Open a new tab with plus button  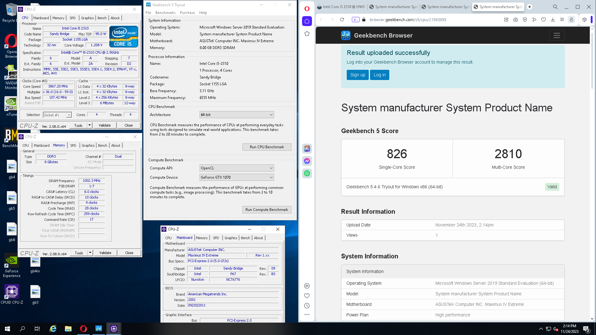point(530,7)
